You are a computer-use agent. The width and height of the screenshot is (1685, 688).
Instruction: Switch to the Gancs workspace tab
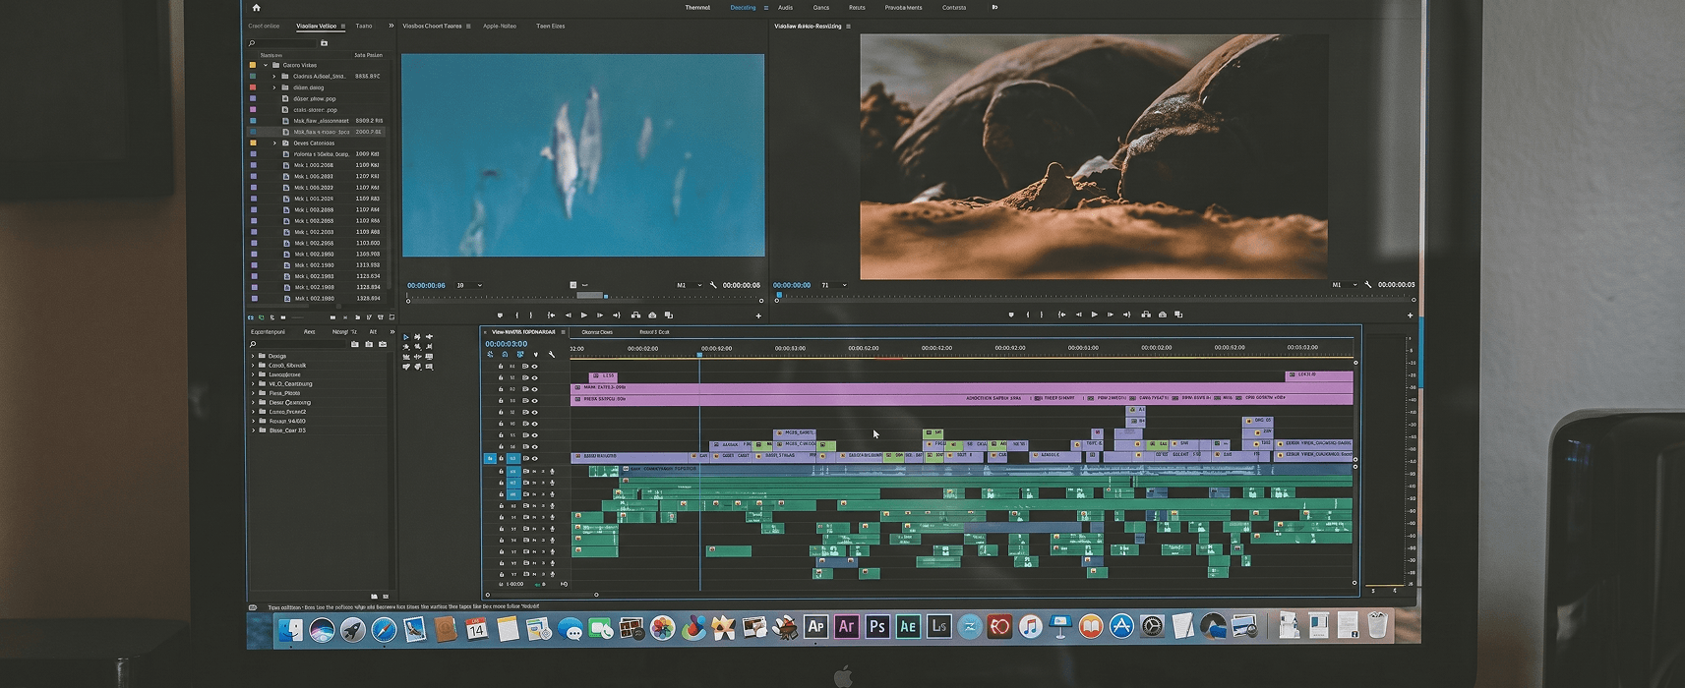820,7
